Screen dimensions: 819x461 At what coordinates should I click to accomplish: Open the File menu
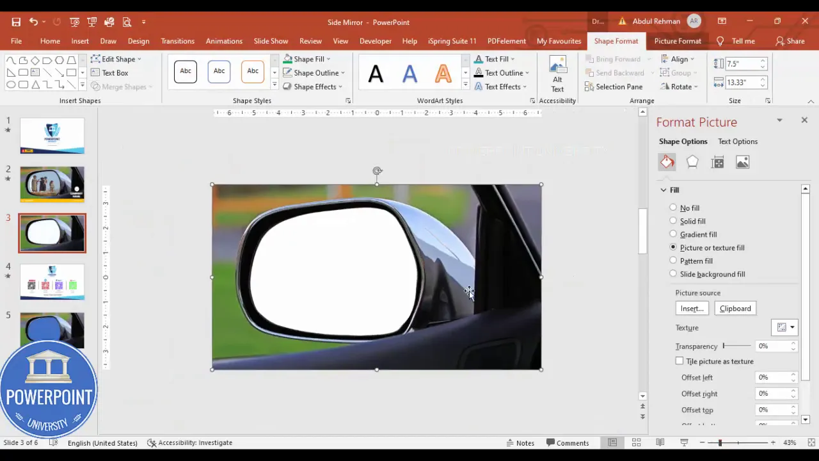16,41
